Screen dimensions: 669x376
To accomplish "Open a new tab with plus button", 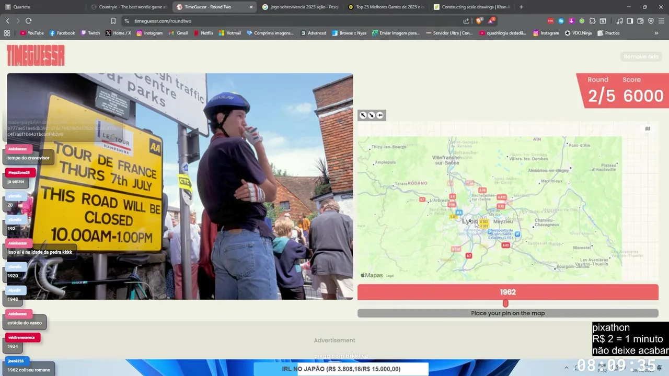I will click(x=521, y=7).
